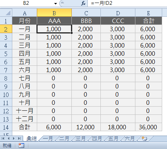Select the 36,000 grand total cell
Screen dimensions: 167x149
pos(148,127)
